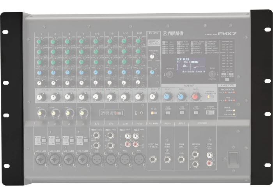Turn the channel 2 MID EQ knob
The width and height of the screenshot is (273, 195).
tap(53, 52)
